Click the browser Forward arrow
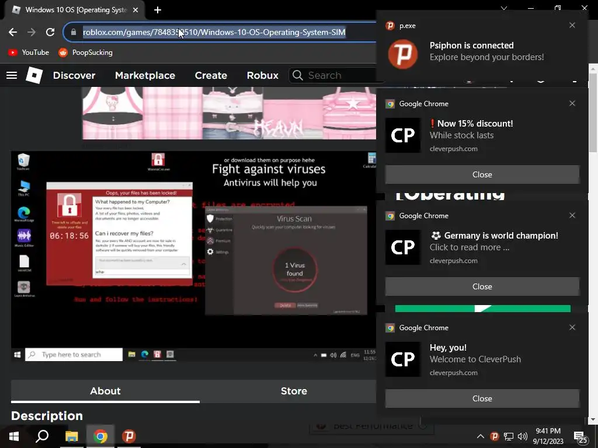 pyautogui.click(x=32, y=33)
